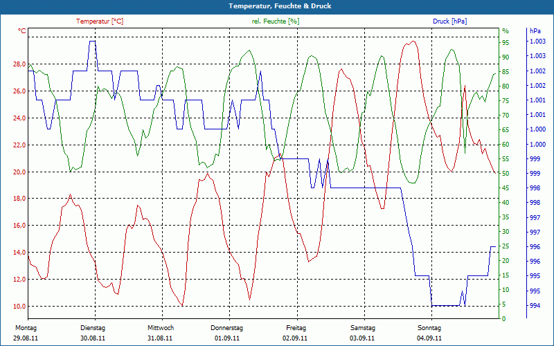Image resolution: width=554 pixels, height=346 pixels.
Task: Click the '95' humidity axis tick
Action: tap(506, 43)
